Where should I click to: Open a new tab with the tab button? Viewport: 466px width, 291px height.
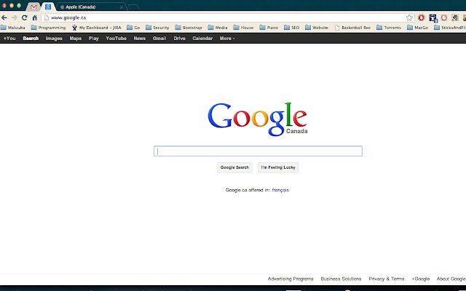(x=133, y=7)
